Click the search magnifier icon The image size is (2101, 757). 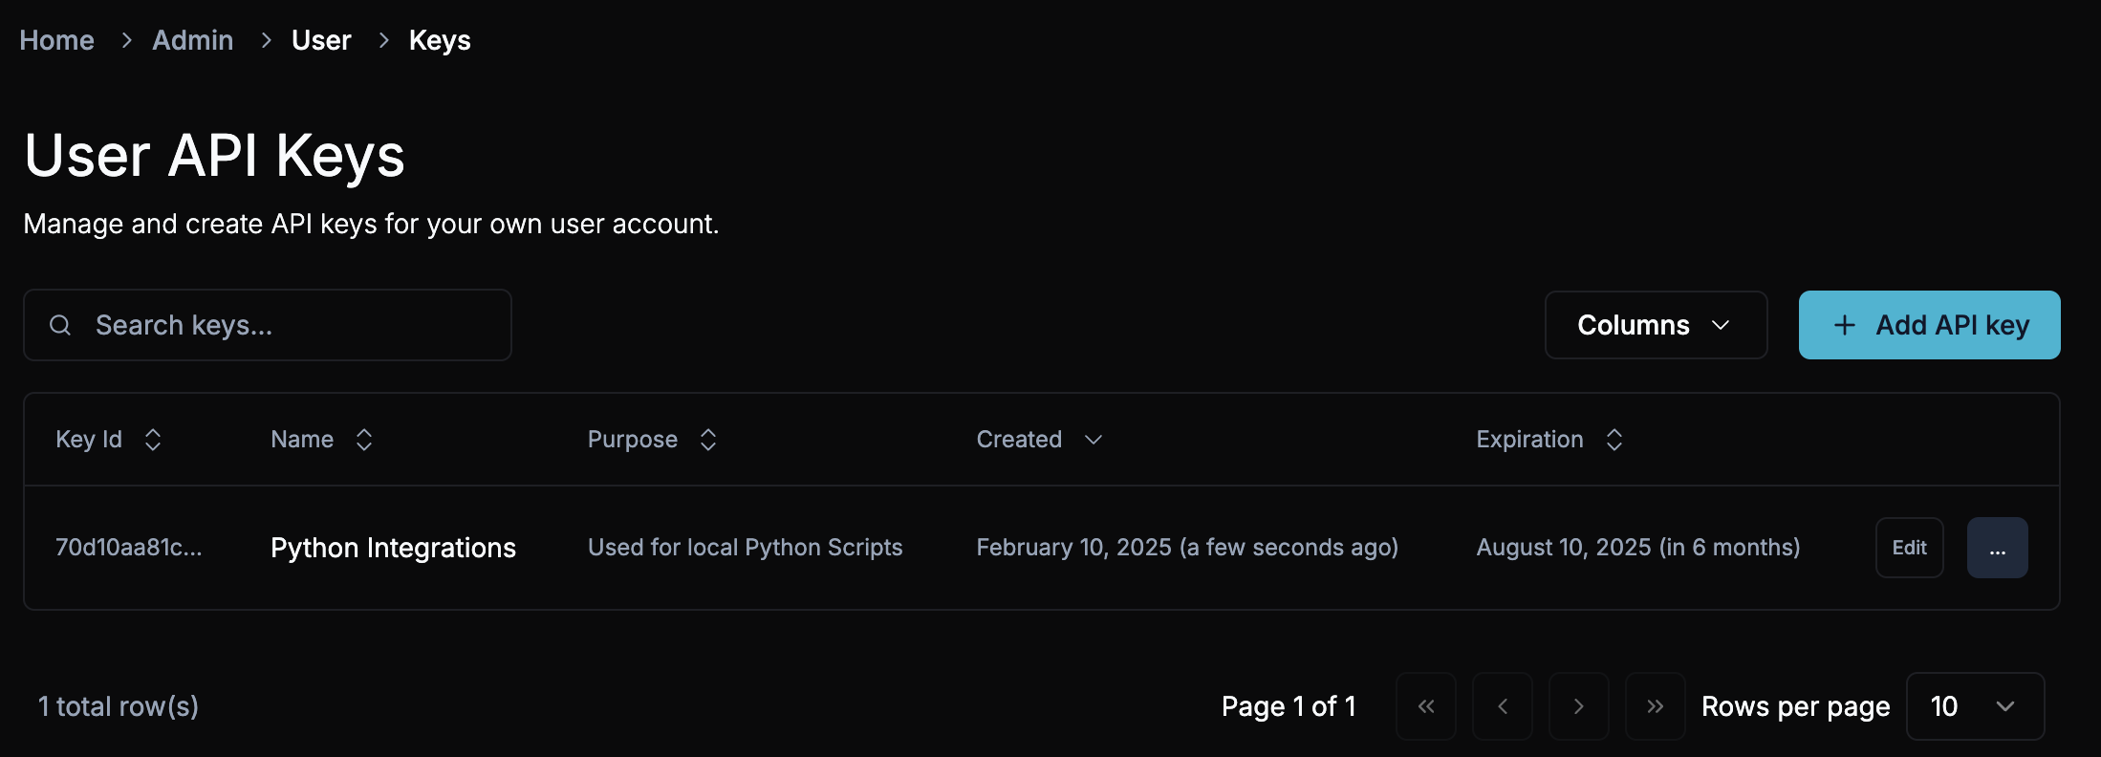[60, 325]
